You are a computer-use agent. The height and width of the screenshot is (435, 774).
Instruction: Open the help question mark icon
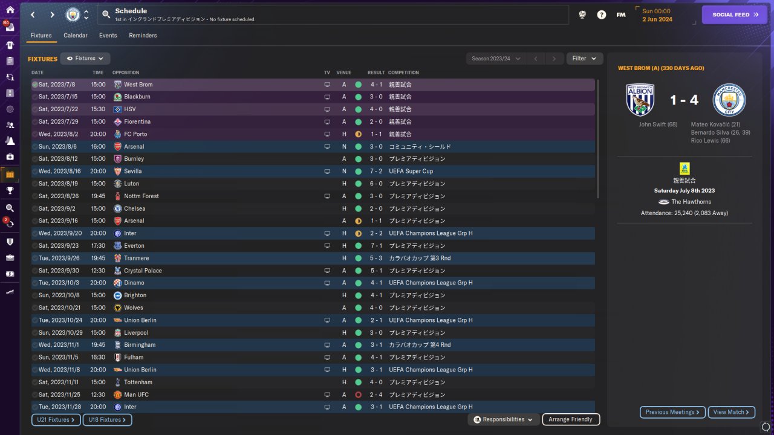tap(602, 14)
